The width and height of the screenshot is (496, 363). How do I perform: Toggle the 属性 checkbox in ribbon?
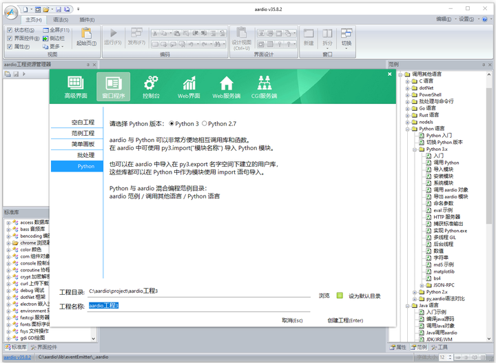pos(10,46)
